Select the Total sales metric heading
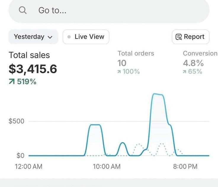This screenshot has height=187, width=218. pyautogui.click(x=29, y=55)
